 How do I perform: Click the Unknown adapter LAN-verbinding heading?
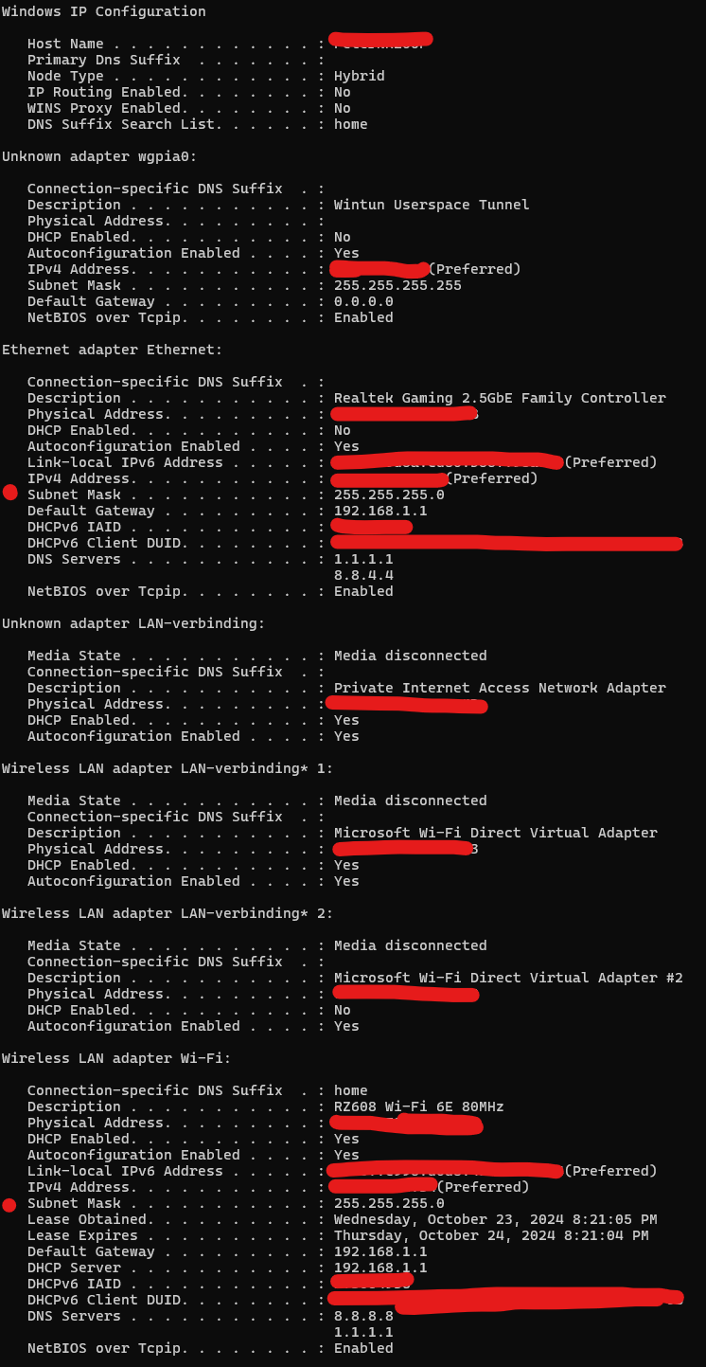[x=133, y=623]
